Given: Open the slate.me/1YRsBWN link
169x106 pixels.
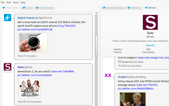Looking at the screenshot, I should [62, 71].
